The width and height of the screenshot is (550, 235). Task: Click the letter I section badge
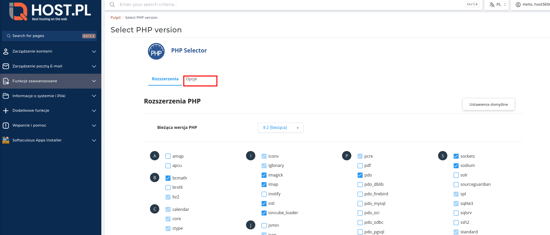point(251,156)
